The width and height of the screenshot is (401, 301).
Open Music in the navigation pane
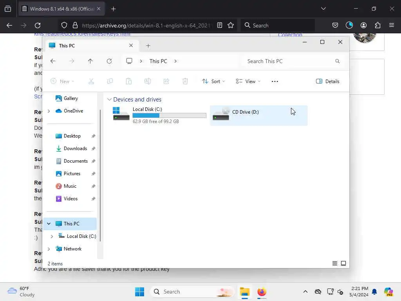tap(70, 186)
